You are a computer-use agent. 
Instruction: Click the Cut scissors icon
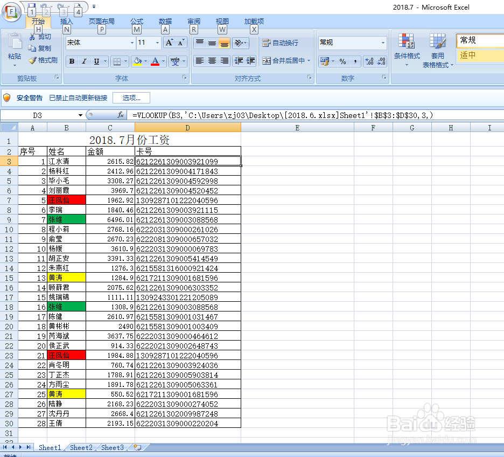tap(32, 37)
